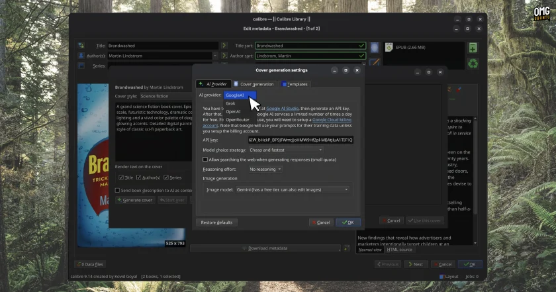Switch to the AI Provider tab

pos(213,84)
